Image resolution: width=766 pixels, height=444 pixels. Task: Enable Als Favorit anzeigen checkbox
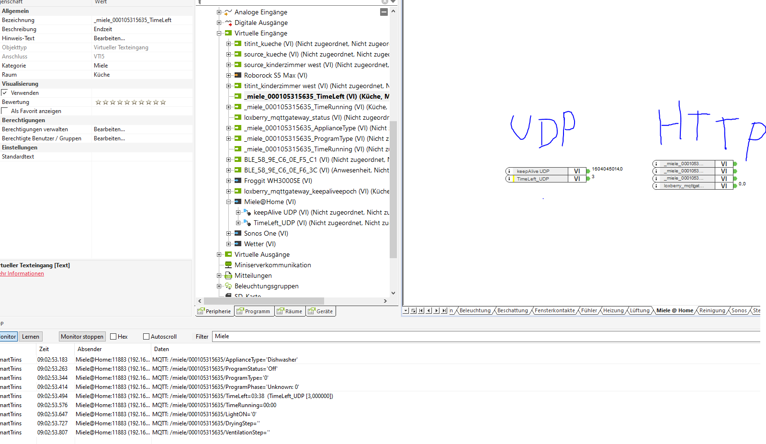click(4, 111)
